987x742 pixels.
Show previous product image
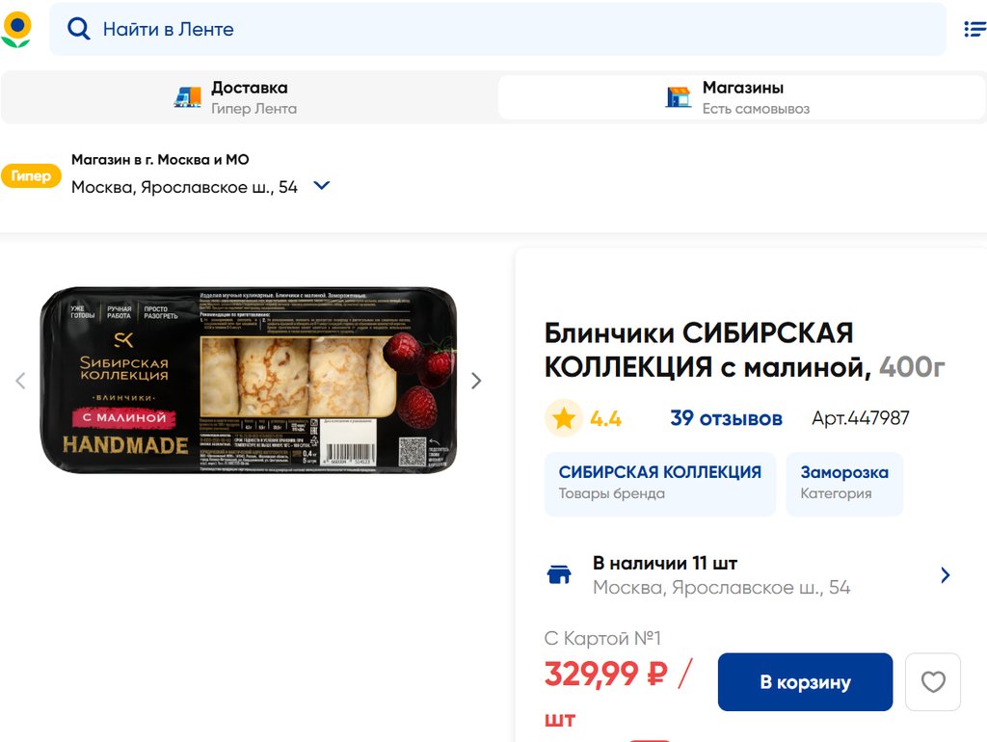tap(21, 380)
